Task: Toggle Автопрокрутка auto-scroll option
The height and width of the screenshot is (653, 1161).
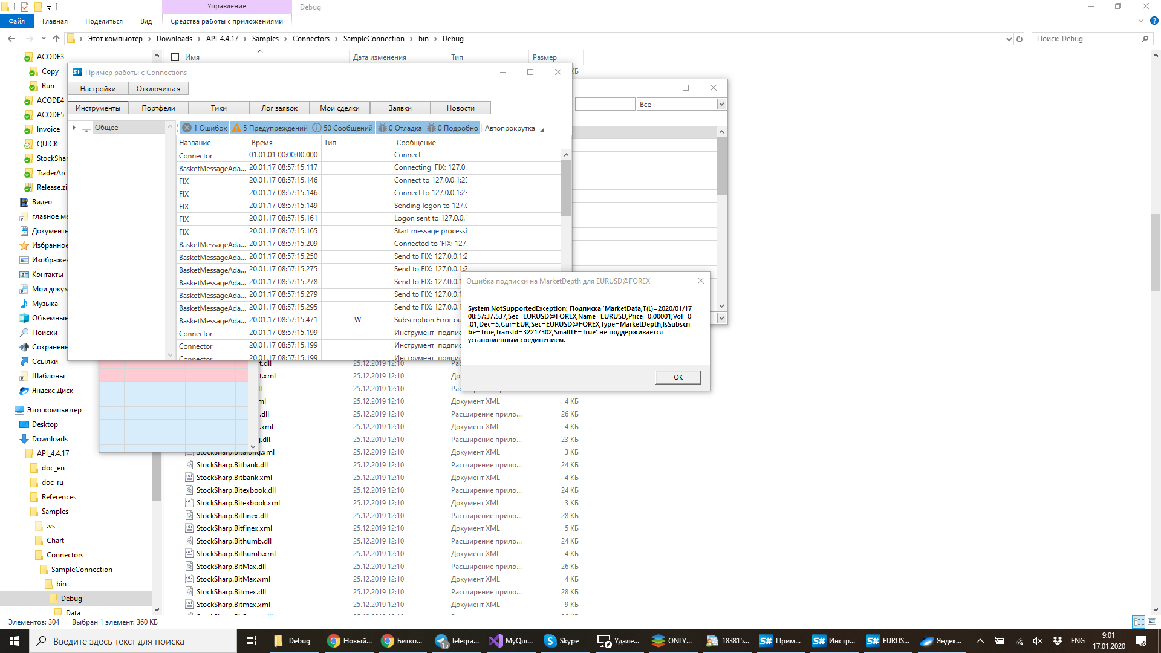Action: click(x=509, y=128)
